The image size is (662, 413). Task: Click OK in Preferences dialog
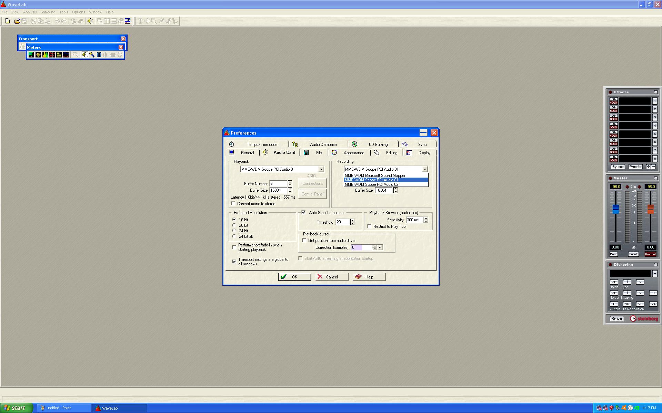point(294,277)
